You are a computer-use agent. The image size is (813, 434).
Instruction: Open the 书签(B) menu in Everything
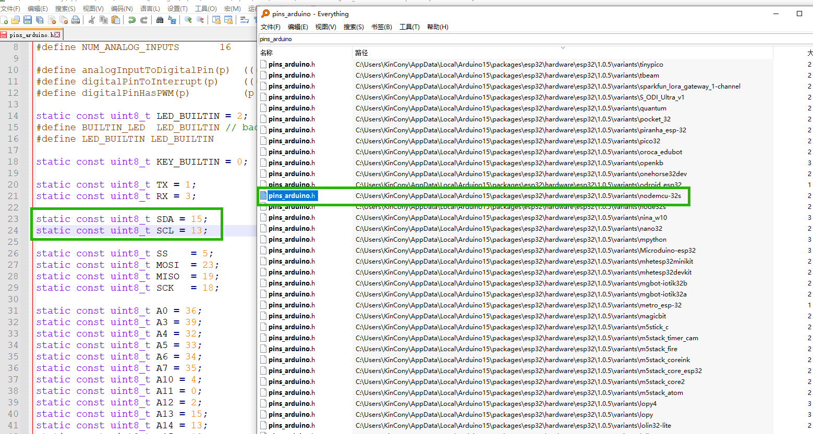point(381,27)
